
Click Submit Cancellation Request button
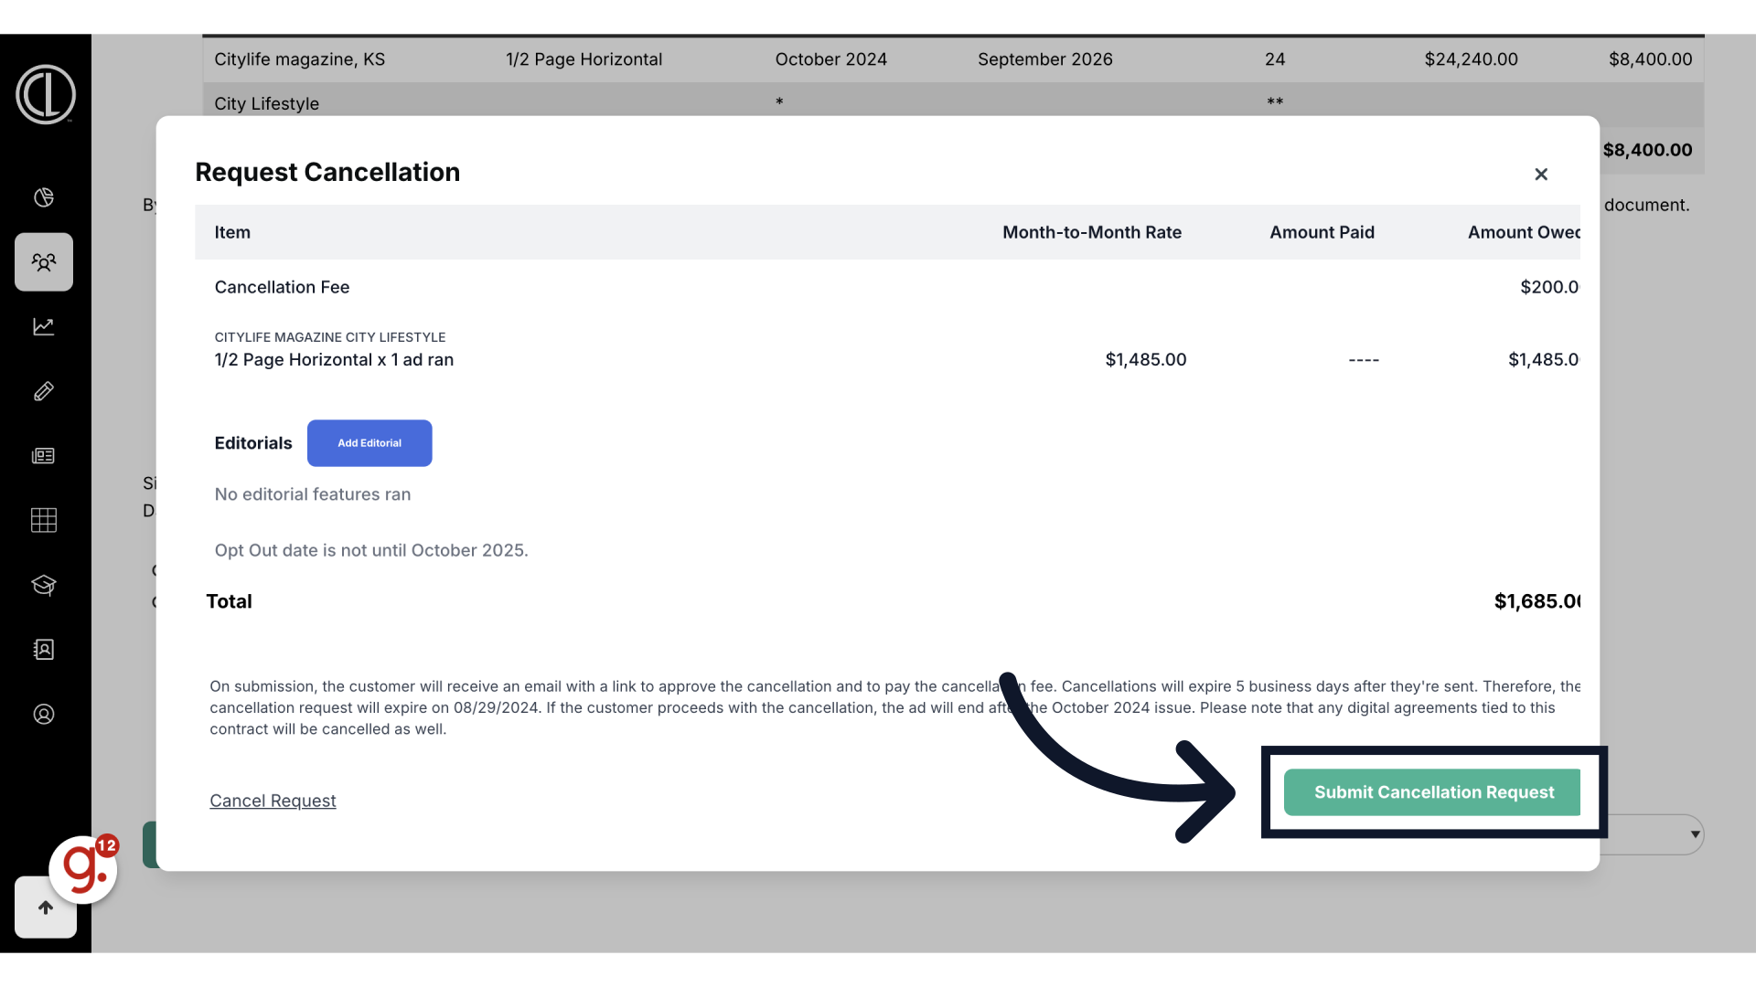[x=1432, y=792]
